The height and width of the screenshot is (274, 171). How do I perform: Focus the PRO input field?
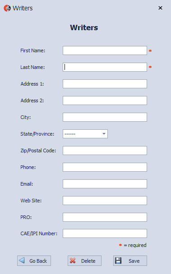pyautogui.click(x=105, y=217)
